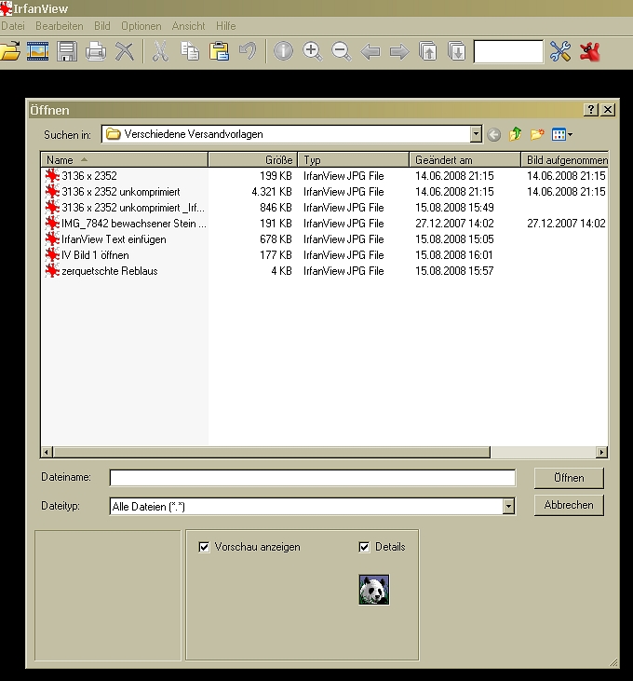Click the Undo arrow icon

[248, 51]
